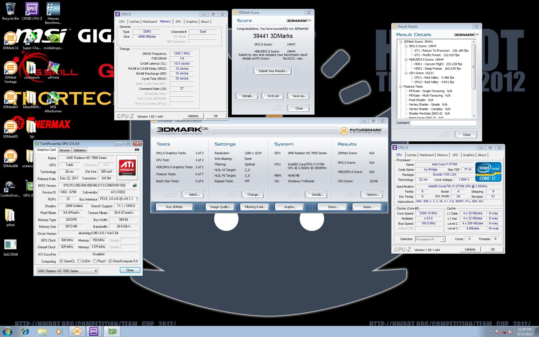Launch 3DMark06 desktop shortcut
Viewport: 539px width, 337px height.
10,159
